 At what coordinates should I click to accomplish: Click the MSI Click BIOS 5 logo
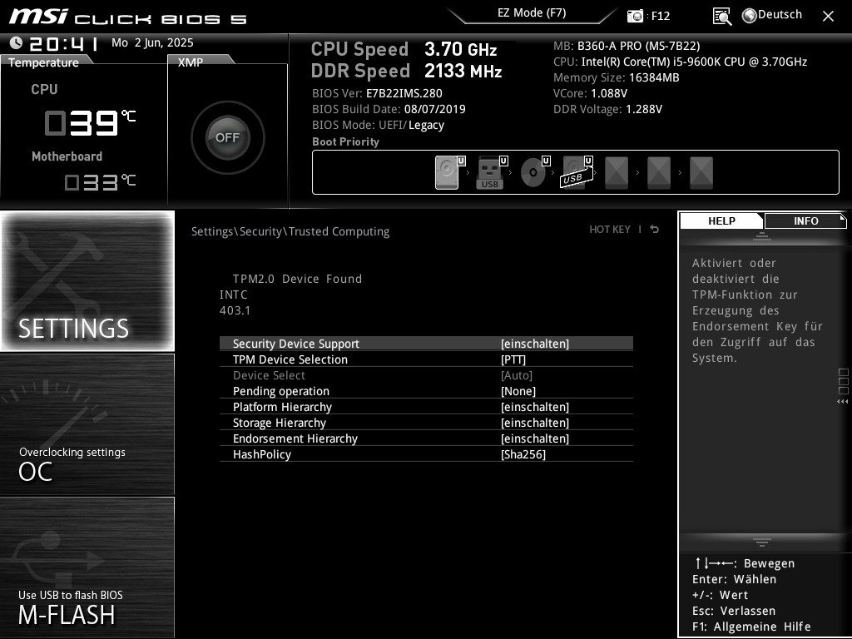[x=127, y=17]
